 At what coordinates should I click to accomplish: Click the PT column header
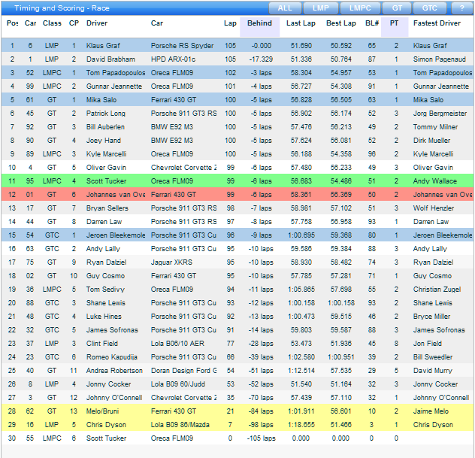394,23
